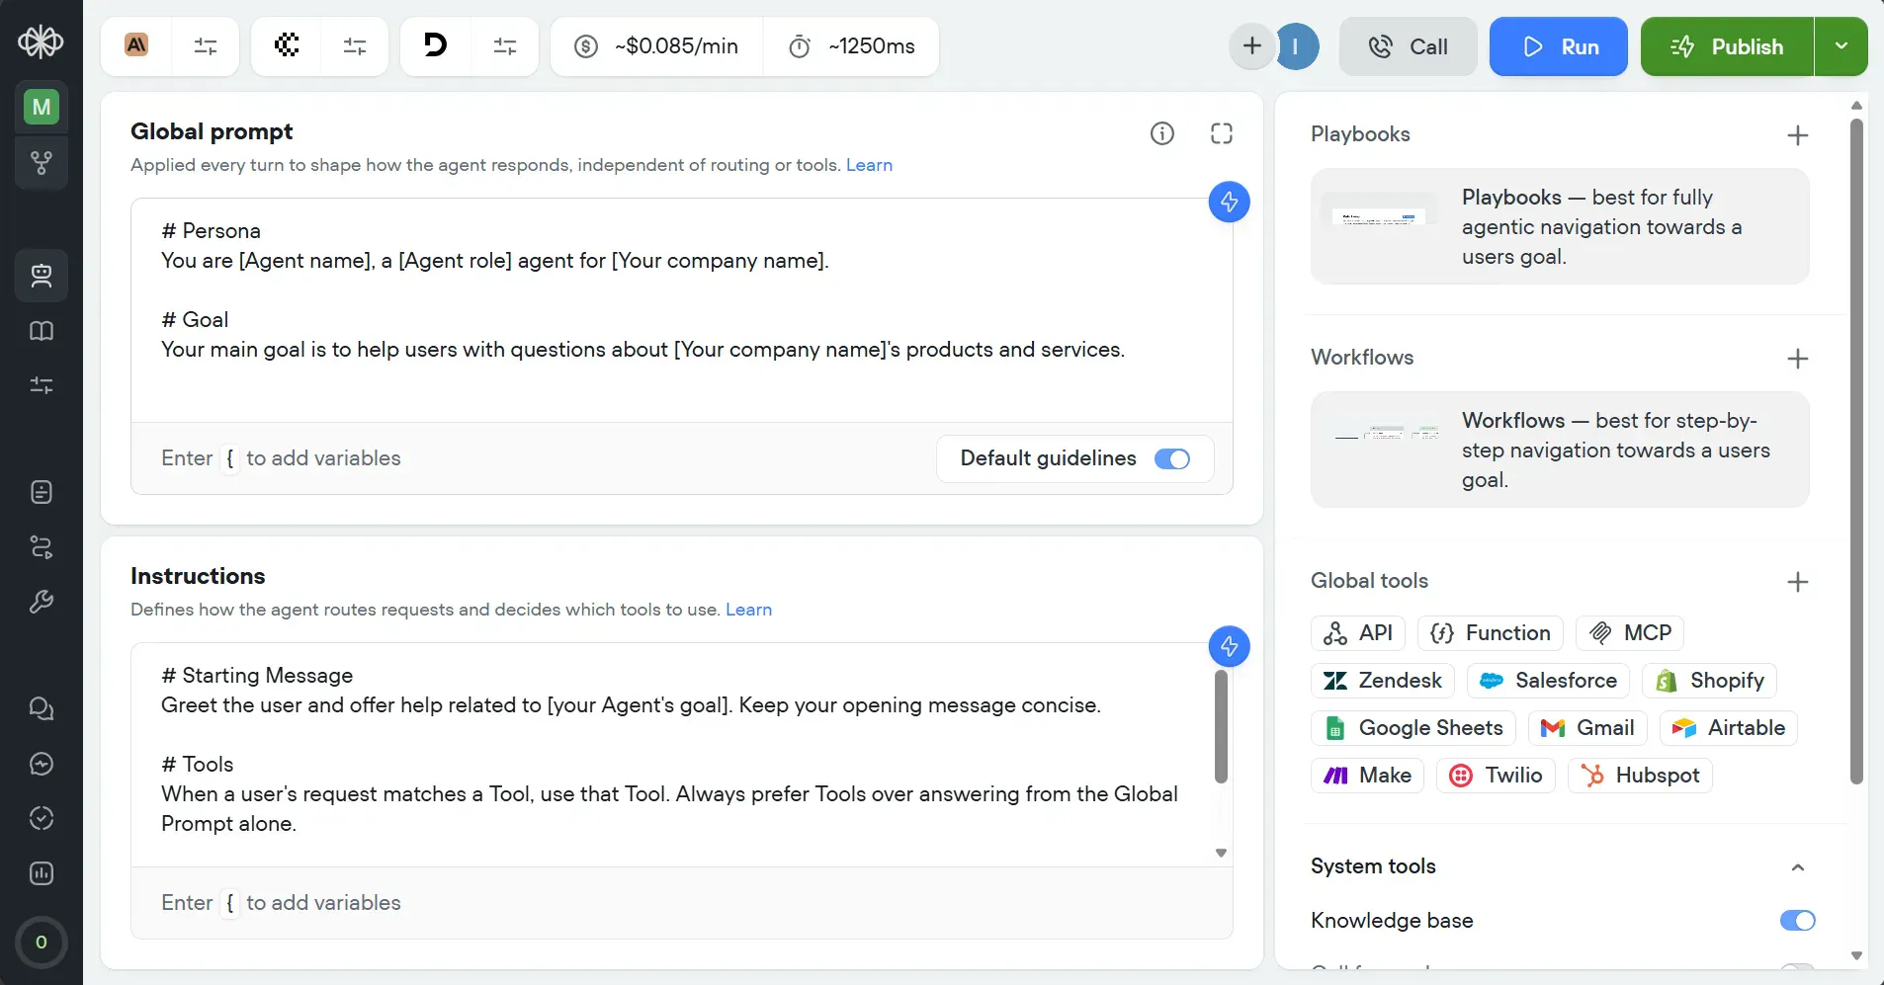
Task: Add the Gmail integration tool
Action: pos(1587,728)
